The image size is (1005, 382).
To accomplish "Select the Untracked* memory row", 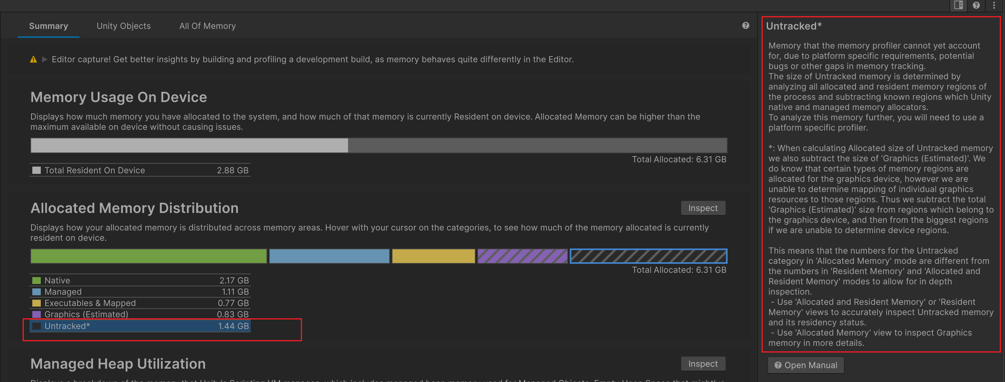I will pos(140,326).
